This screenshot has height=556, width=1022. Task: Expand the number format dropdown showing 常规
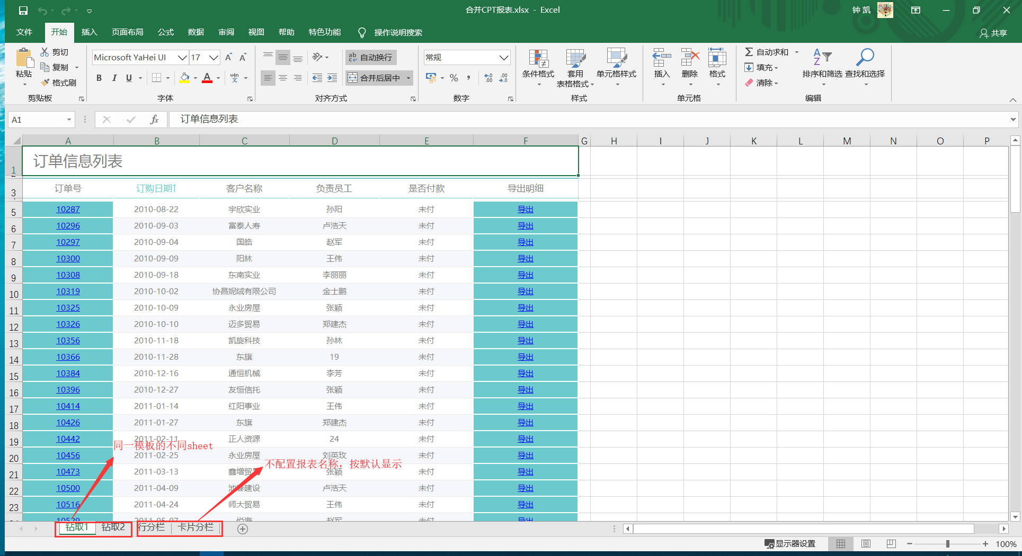pos(503,58)
